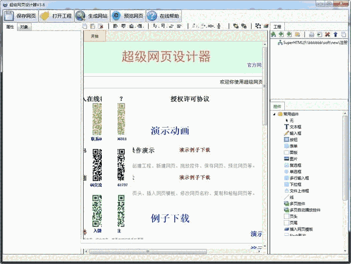This screenshot has width=351, height=264.
Task: Select the SuperHTML project tree node
Action: 313,43
